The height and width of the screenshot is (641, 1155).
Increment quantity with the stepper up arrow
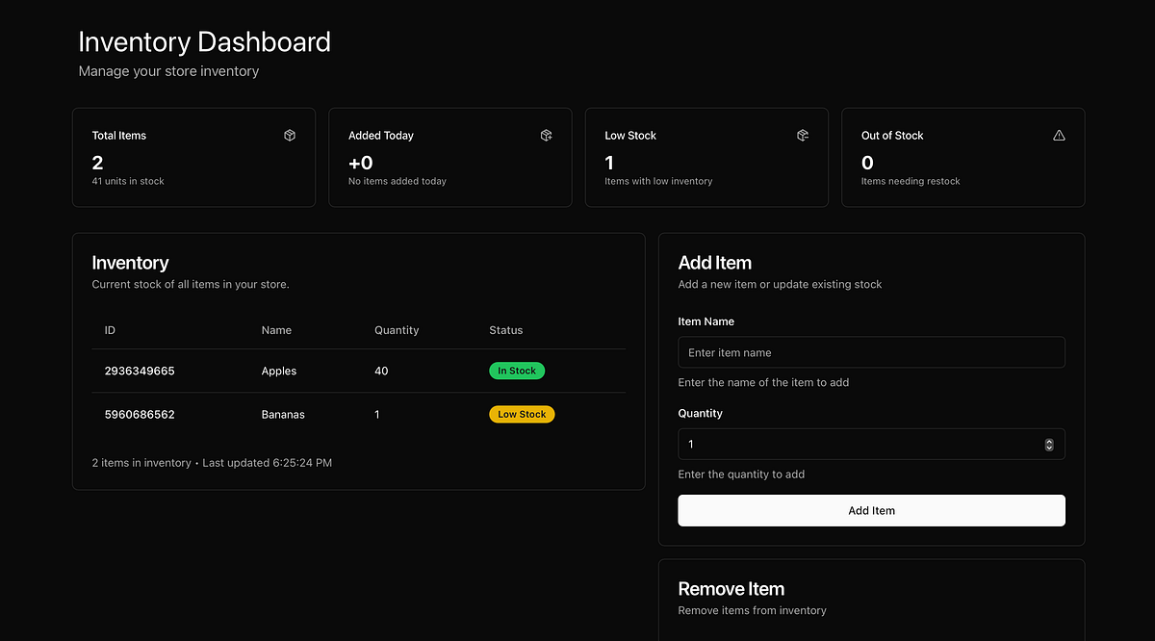(x=1048, y=440)
